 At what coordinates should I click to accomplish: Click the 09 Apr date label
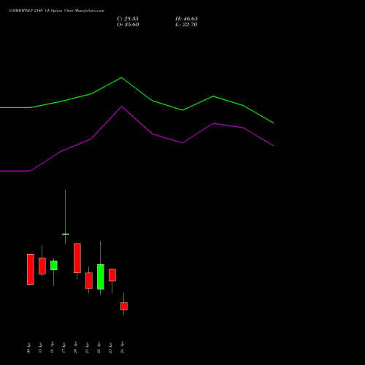point(28,348)
